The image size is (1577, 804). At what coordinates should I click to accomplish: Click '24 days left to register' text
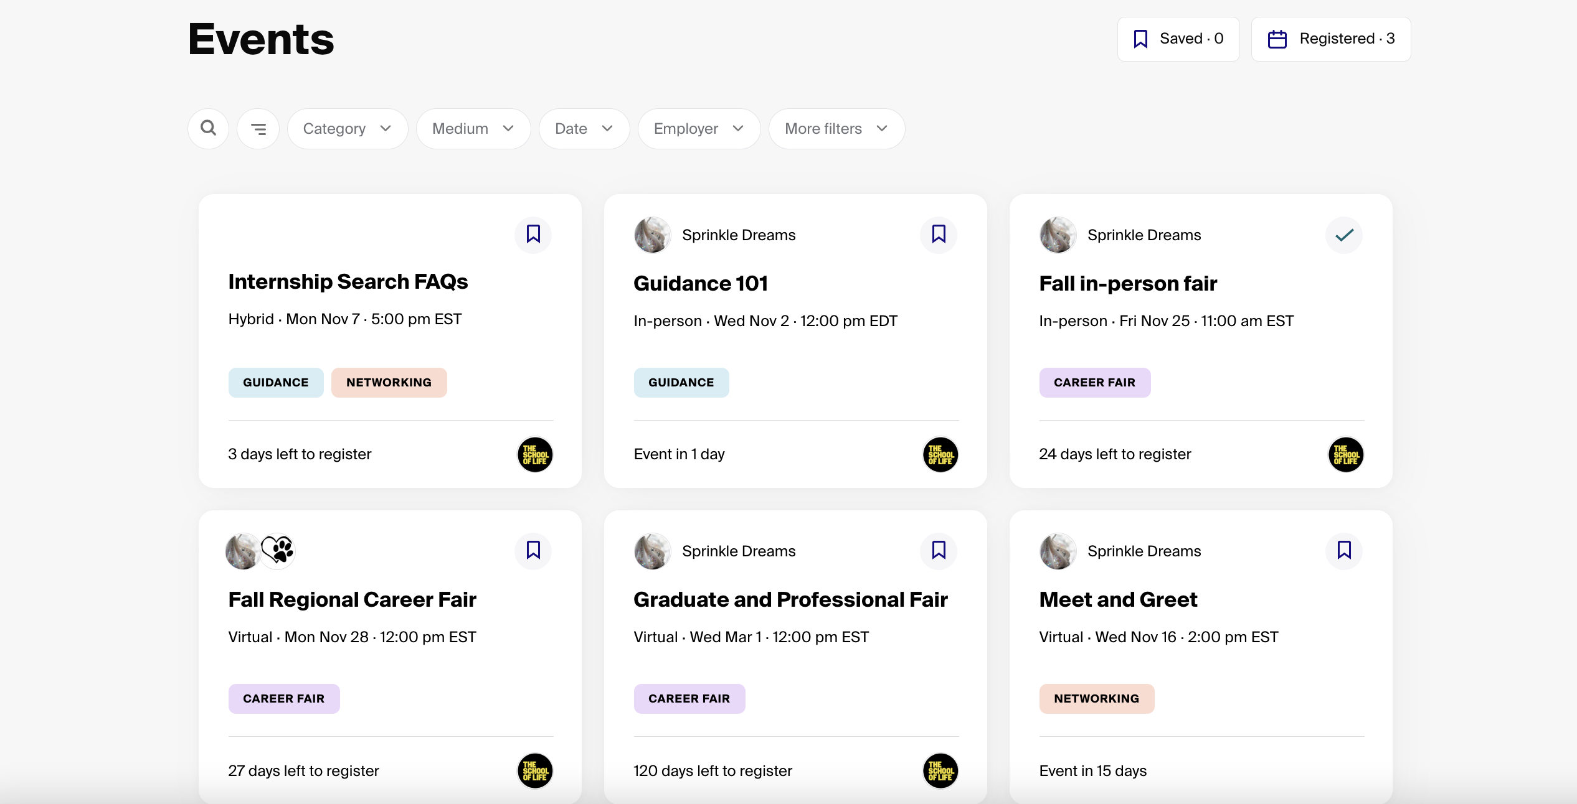(x=1115, y=454)
